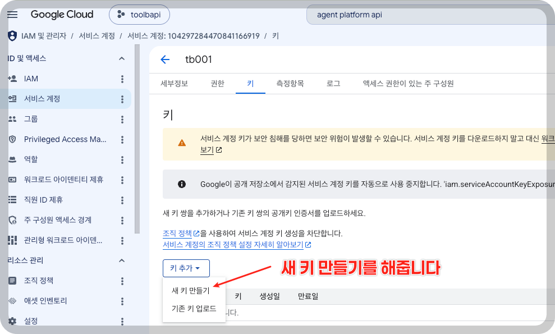Open Privileged Access Manager sidebar item
This screenshot has height=334, width=555.
66,139
